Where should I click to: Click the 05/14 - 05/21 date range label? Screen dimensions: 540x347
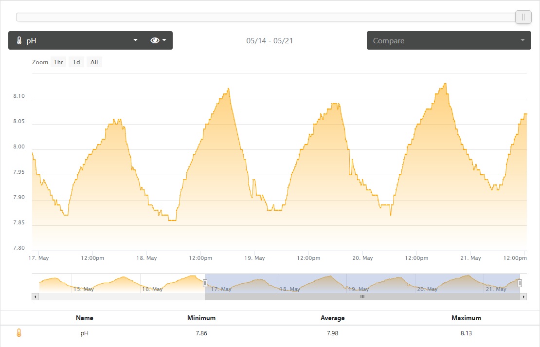click(270, 41)
